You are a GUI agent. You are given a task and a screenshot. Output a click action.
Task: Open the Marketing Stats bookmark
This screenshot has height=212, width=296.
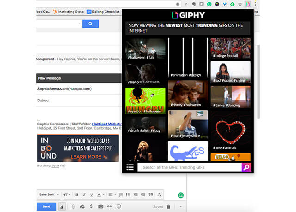pos(68,12)
